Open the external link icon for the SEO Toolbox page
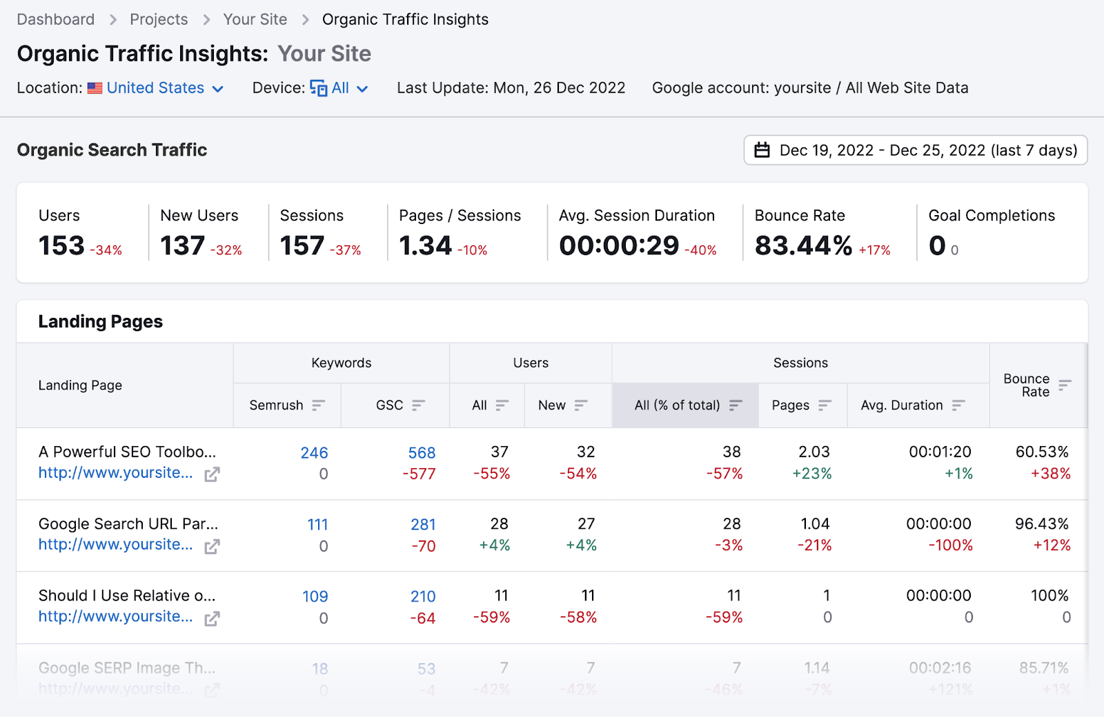The width and height of the screenshot is (1104, 717). [213, 474]
